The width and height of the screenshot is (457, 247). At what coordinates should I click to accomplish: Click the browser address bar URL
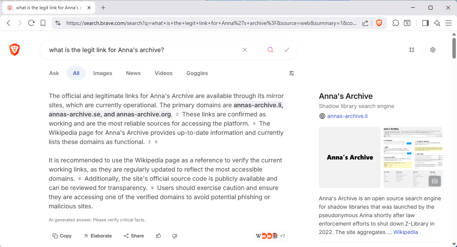[x=211, y=23]
